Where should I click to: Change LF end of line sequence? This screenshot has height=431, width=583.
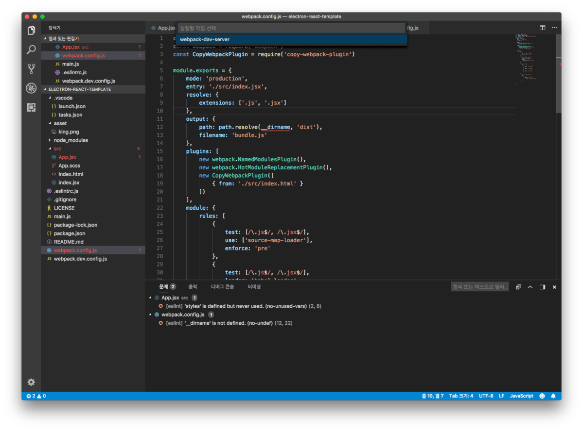click(x=502, y=396)
